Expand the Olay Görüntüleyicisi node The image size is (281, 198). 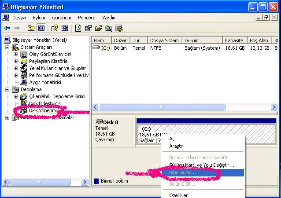click(15, 54)
